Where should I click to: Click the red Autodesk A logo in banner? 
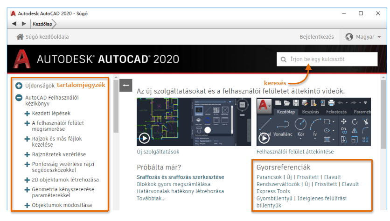[x=22, y=59]
